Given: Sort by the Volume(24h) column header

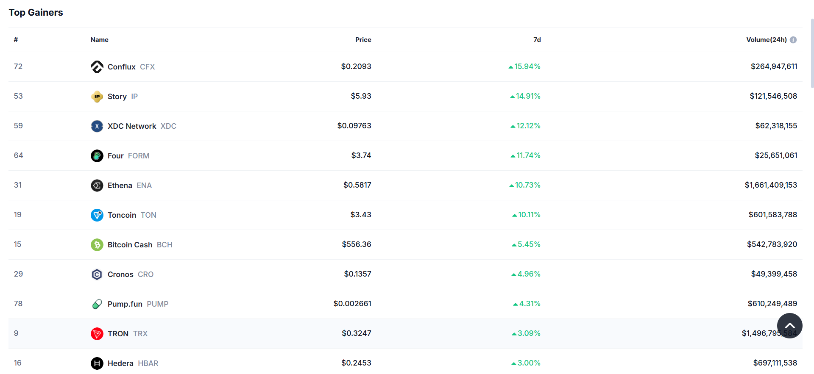Looking at the screenshot, I should click(x=766, y=40).
